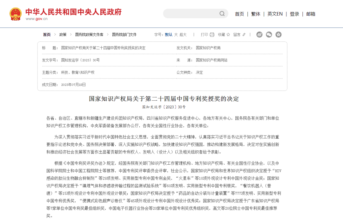Click the 字号 label
Screen dimensions: 343x222
pos(158,35)
